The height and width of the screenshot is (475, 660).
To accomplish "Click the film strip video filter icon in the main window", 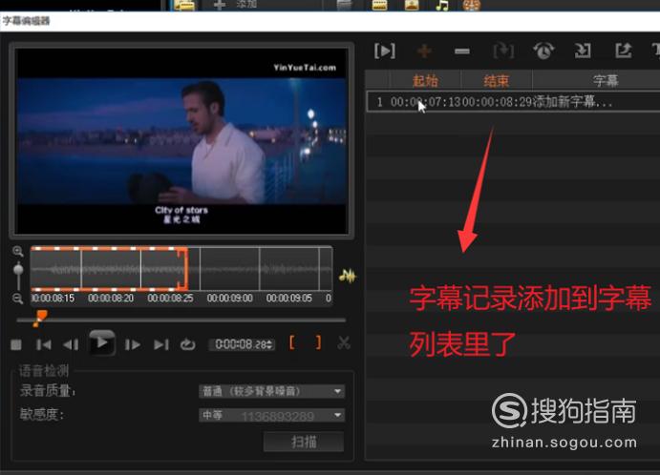I will pyautogui.click(x=380, y=5).
